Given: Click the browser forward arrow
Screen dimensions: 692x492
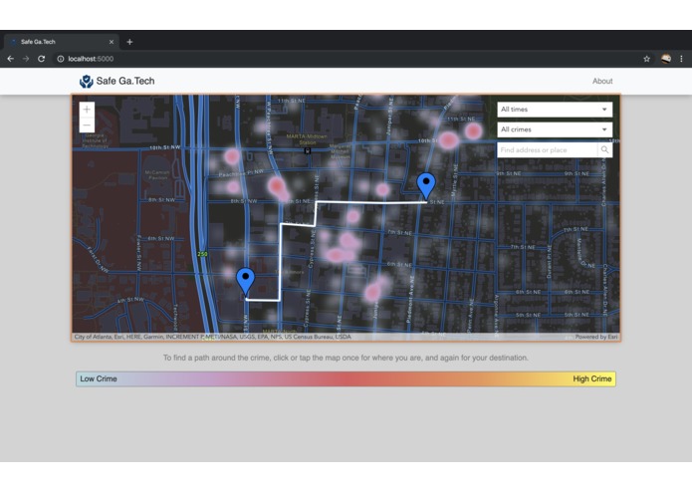Looking at the screenshot, I should 26,59.
